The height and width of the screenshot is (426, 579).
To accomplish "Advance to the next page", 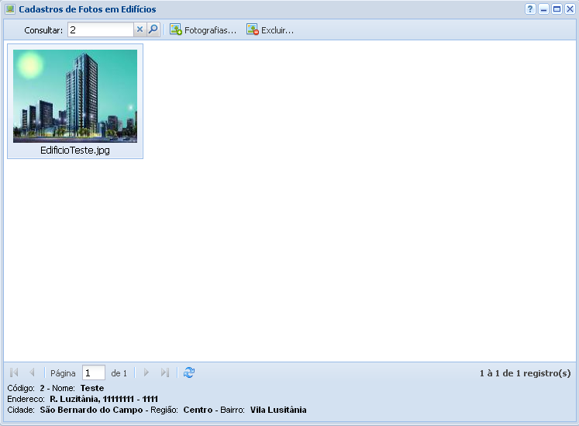I will click(x=146, y=373).
